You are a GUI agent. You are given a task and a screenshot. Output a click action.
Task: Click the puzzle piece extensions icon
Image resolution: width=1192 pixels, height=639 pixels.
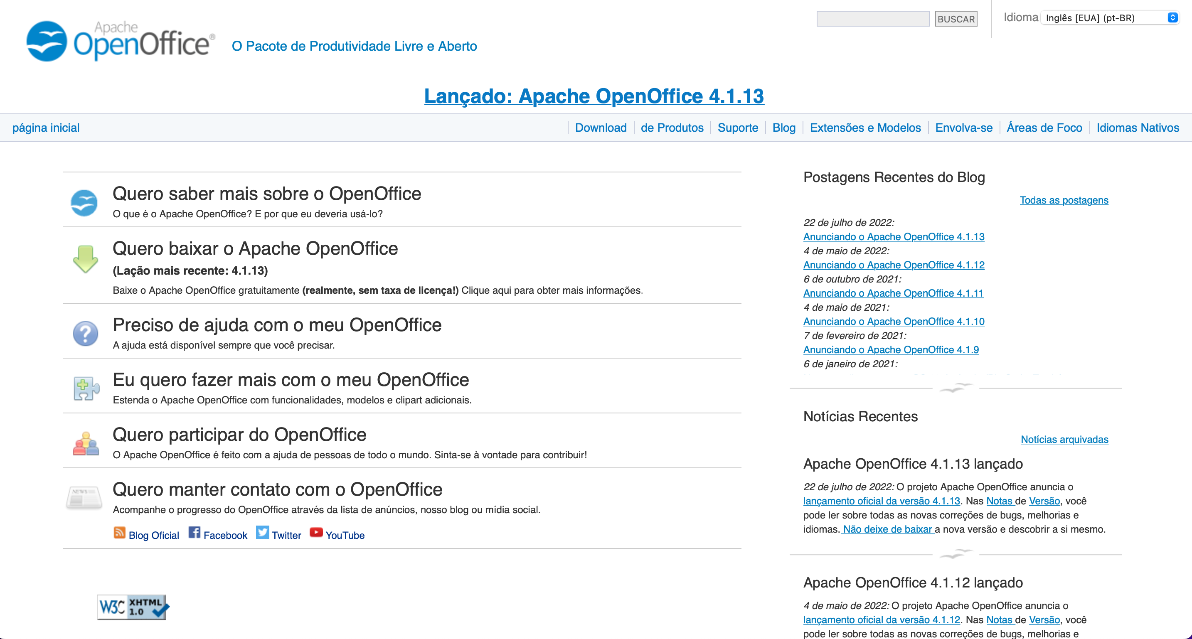(x=86, y=388)
